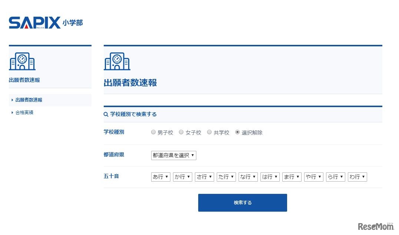Image resolution: width=399 pixels, height=235 pixels.
Task: Select the 女子校 radio button
Action: coord(181,132)
